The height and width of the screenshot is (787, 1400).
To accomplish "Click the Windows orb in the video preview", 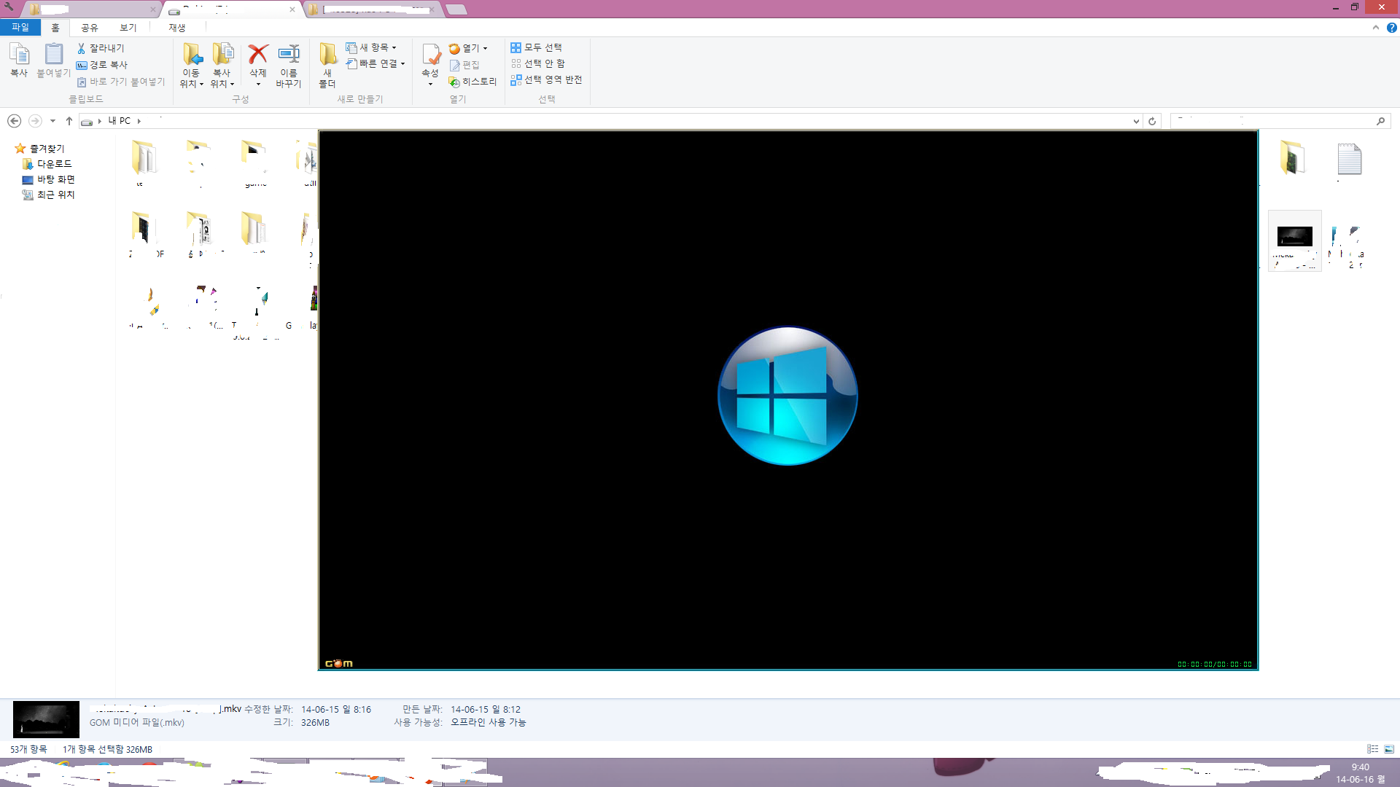I will (x=787, y=396).
